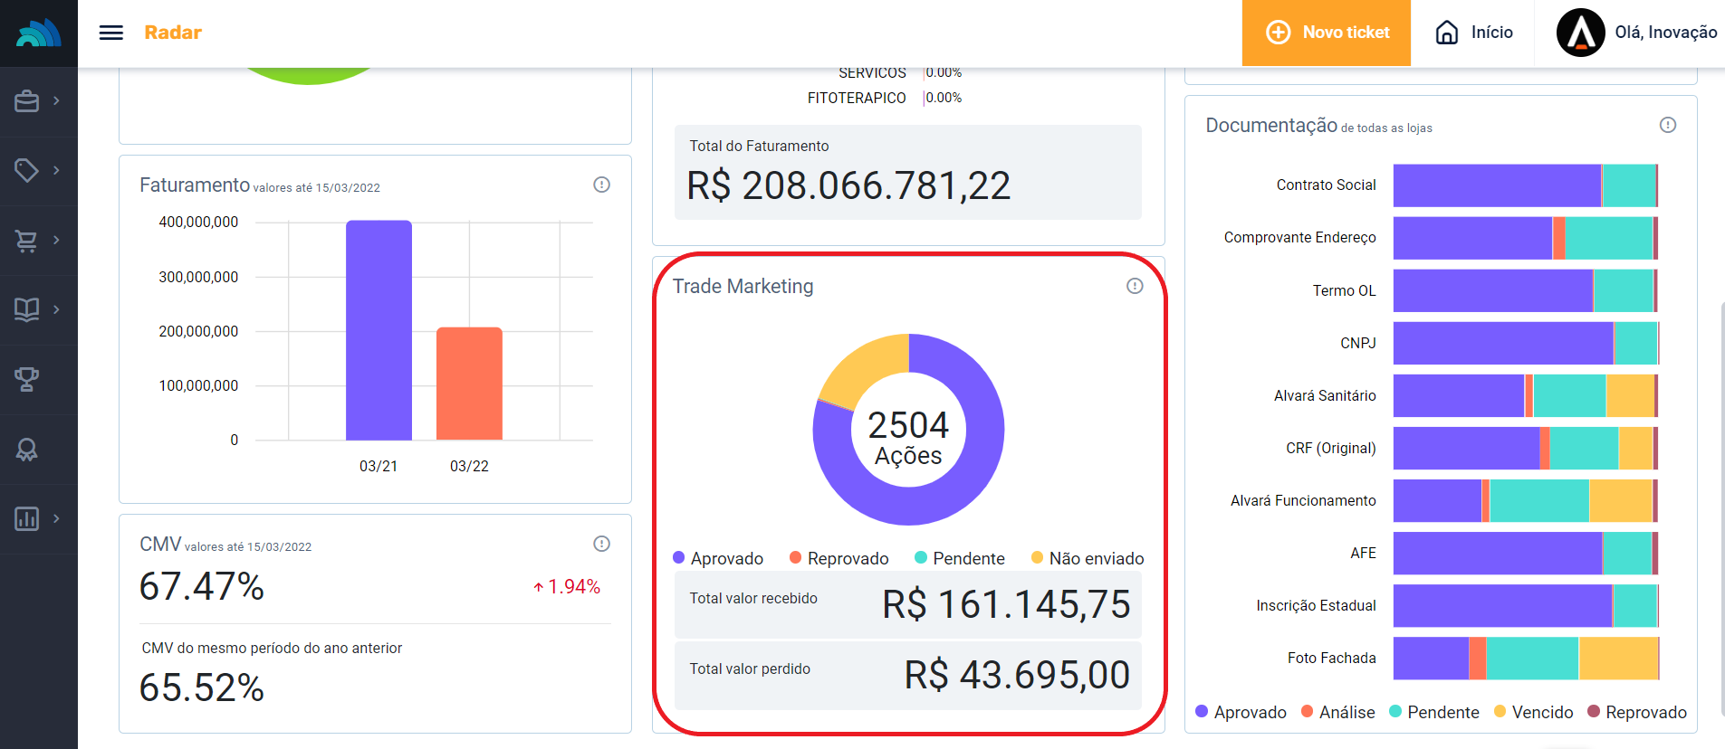
Task: Click the purple 03/21 bar in Faturamento
Action: (x=379, y=330)
